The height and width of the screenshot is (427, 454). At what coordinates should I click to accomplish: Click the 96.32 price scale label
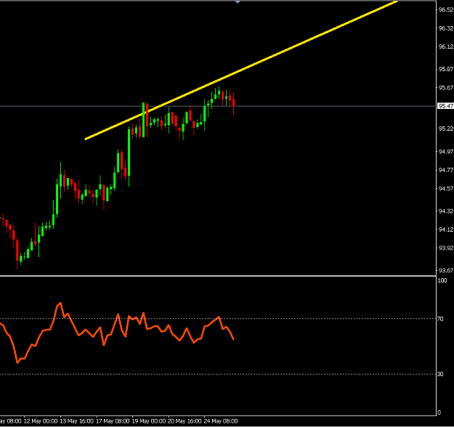pyautogui.click(x=446, y=28)
